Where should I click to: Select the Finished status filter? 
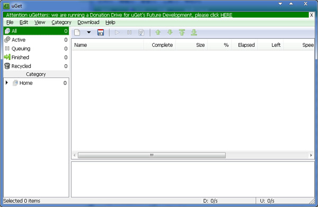point(36,57)
